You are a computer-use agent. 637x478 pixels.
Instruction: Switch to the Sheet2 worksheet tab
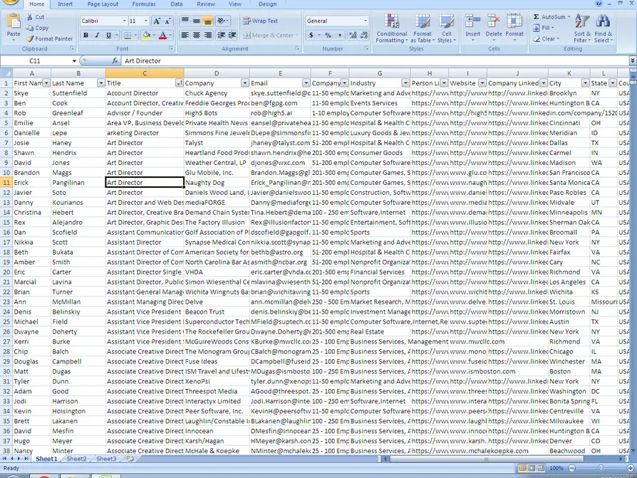click(x=76, y=460)
